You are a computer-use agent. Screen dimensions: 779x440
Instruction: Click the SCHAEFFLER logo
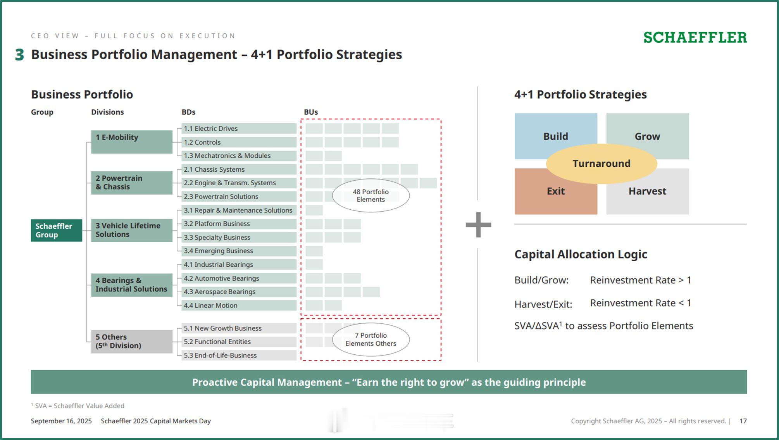tap(695, 38)
